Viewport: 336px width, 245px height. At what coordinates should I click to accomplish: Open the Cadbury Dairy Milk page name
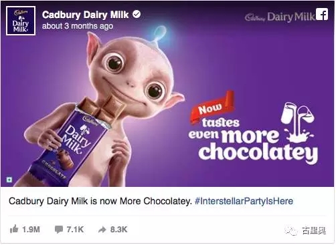pyautogui.click(x=86, y=15)
